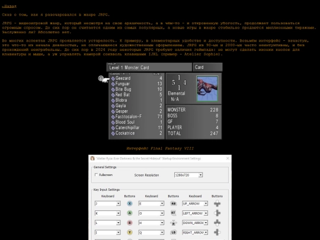
Task: Expand the keyboard dropdown beside the right-stick icon
Action: [x=152, y=223]
